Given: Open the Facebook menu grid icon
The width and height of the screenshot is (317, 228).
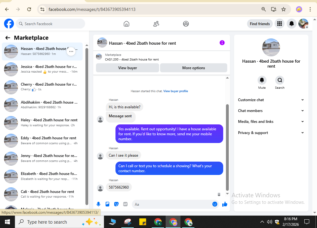Looking at the screenshot, I should pos(280,24).
